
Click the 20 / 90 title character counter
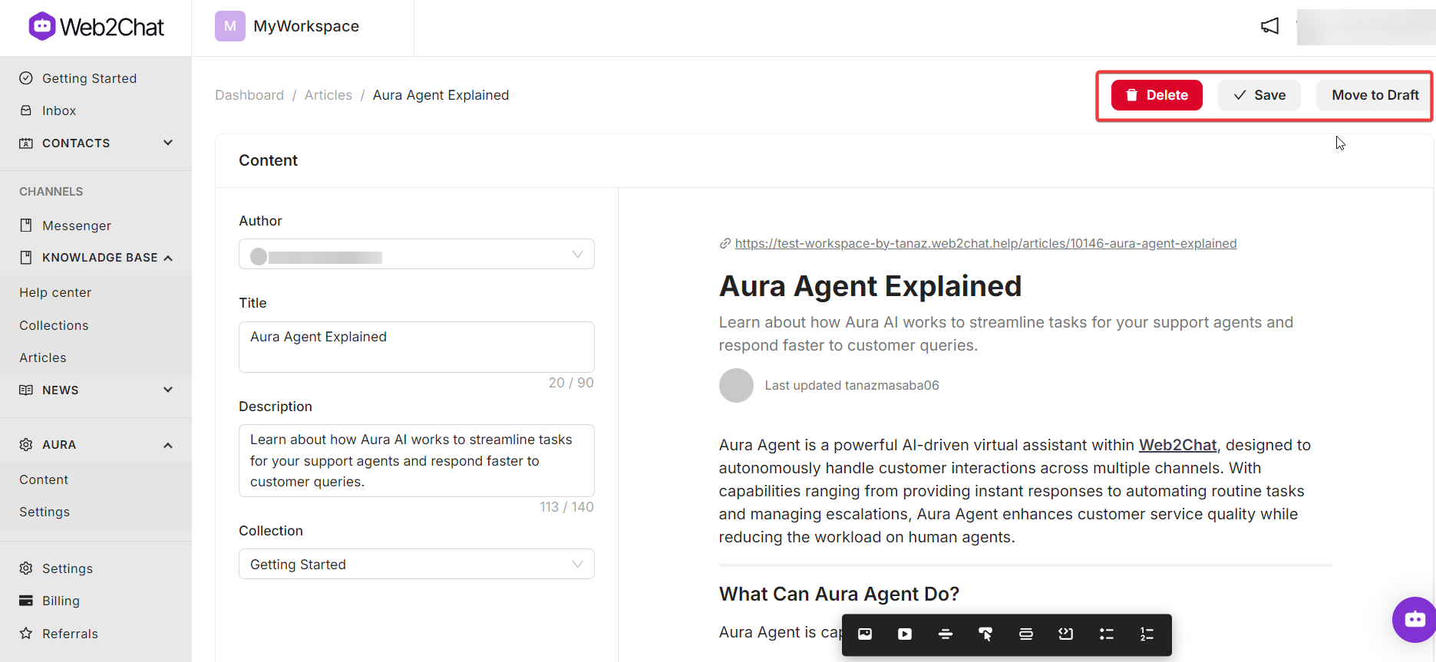571,383
